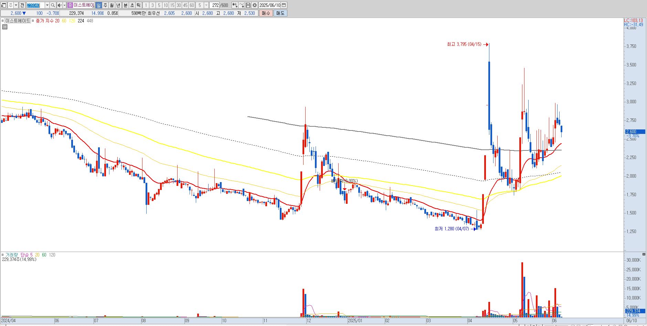Select the yearly (년) chart period

(x=118, y=5)
